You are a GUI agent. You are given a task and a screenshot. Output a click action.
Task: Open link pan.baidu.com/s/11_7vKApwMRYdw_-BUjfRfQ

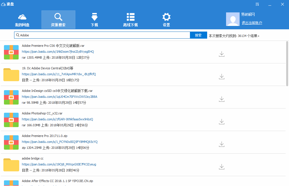tap(59, 74)
